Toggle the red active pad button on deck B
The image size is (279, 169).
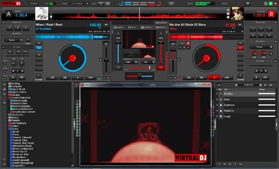240,48
